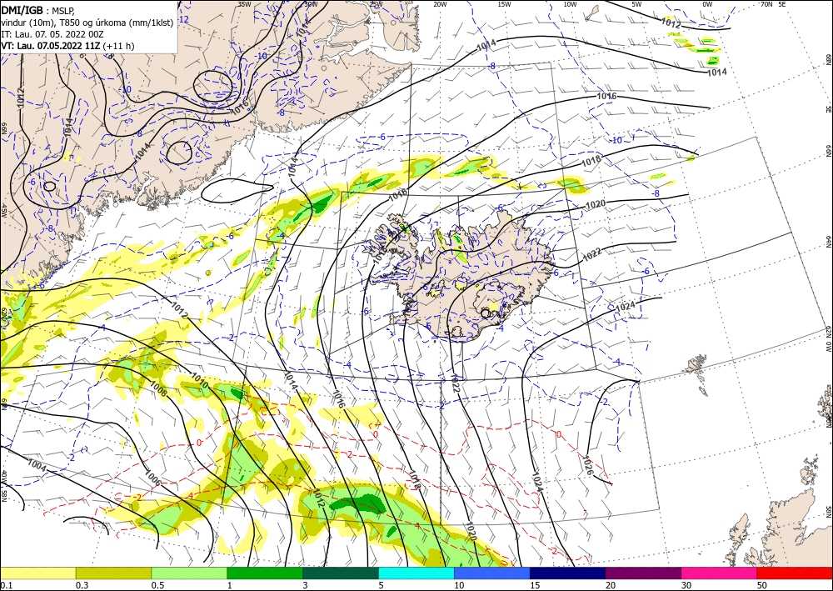The image size is (833, 591).
Task: Click the olive 0.3–0.5 precipitation legend swatch
Action: tap(113, 573)
